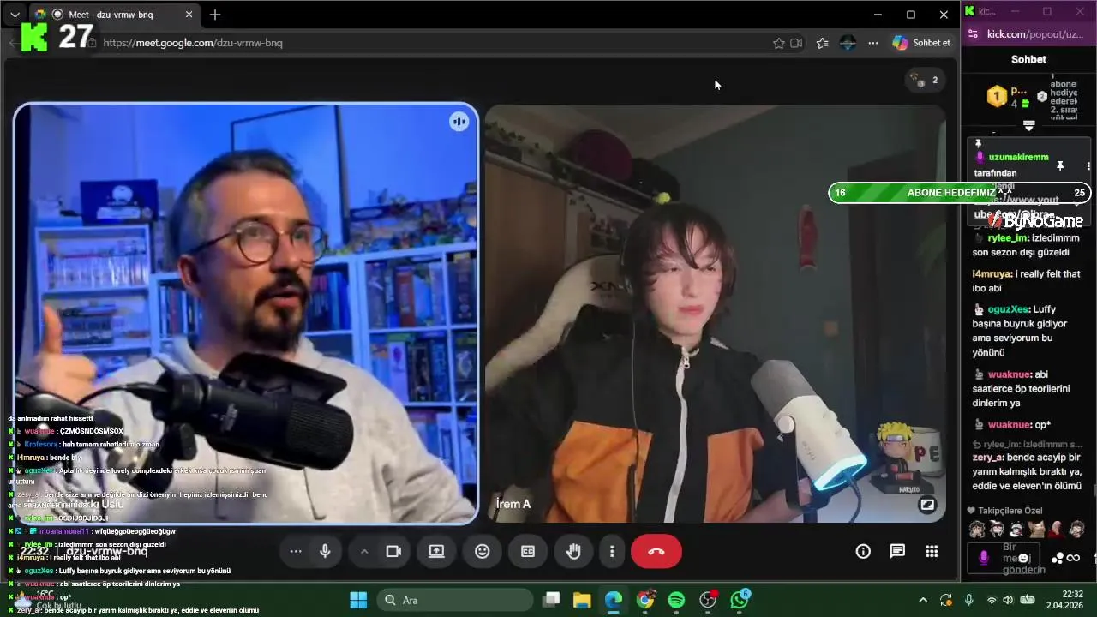1097x617 pixels.
Task: Open uzumakiremm profile in pinned message
Action: pyautogui.click(x=1018, y=158)
